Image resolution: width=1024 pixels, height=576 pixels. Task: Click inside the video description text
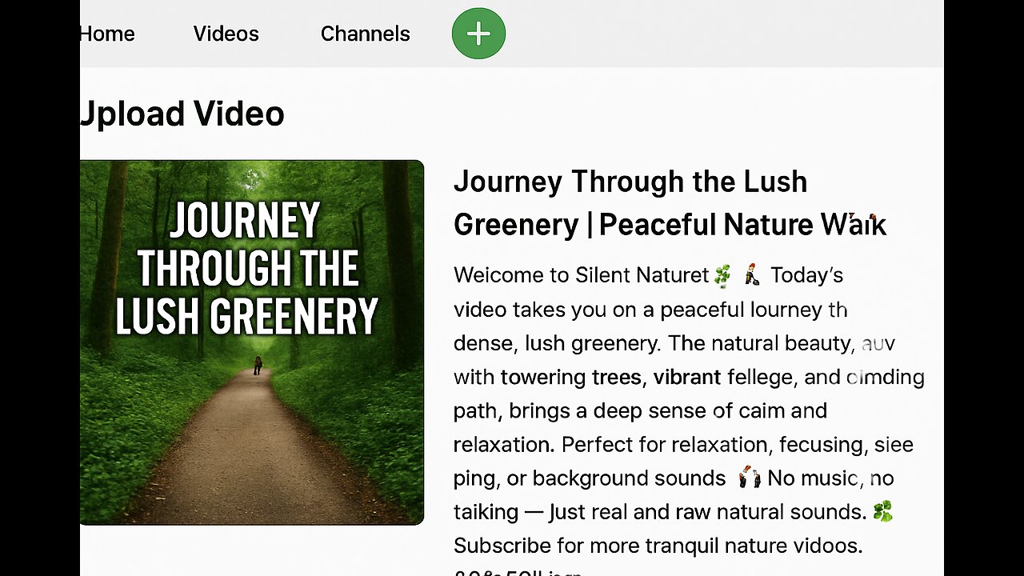689,410
